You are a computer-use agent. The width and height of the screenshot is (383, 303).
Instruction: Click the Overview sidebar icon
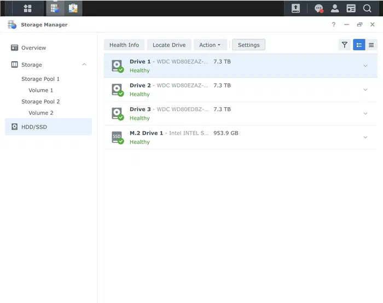pos(14,48)
